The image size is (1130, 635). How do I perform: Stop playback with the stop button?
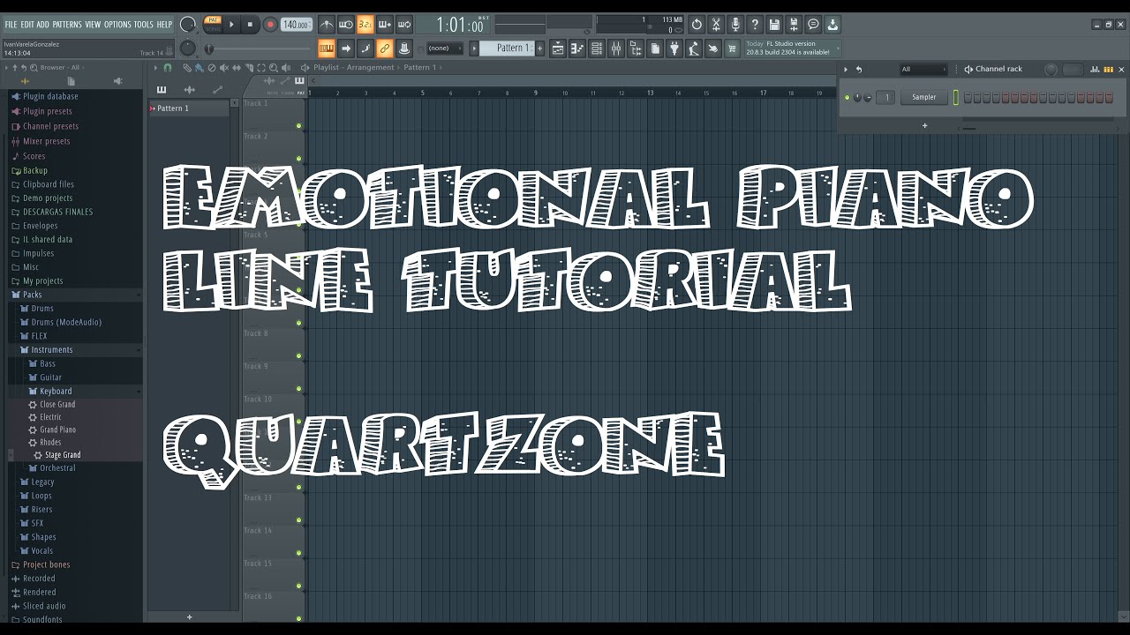(250, 25)
